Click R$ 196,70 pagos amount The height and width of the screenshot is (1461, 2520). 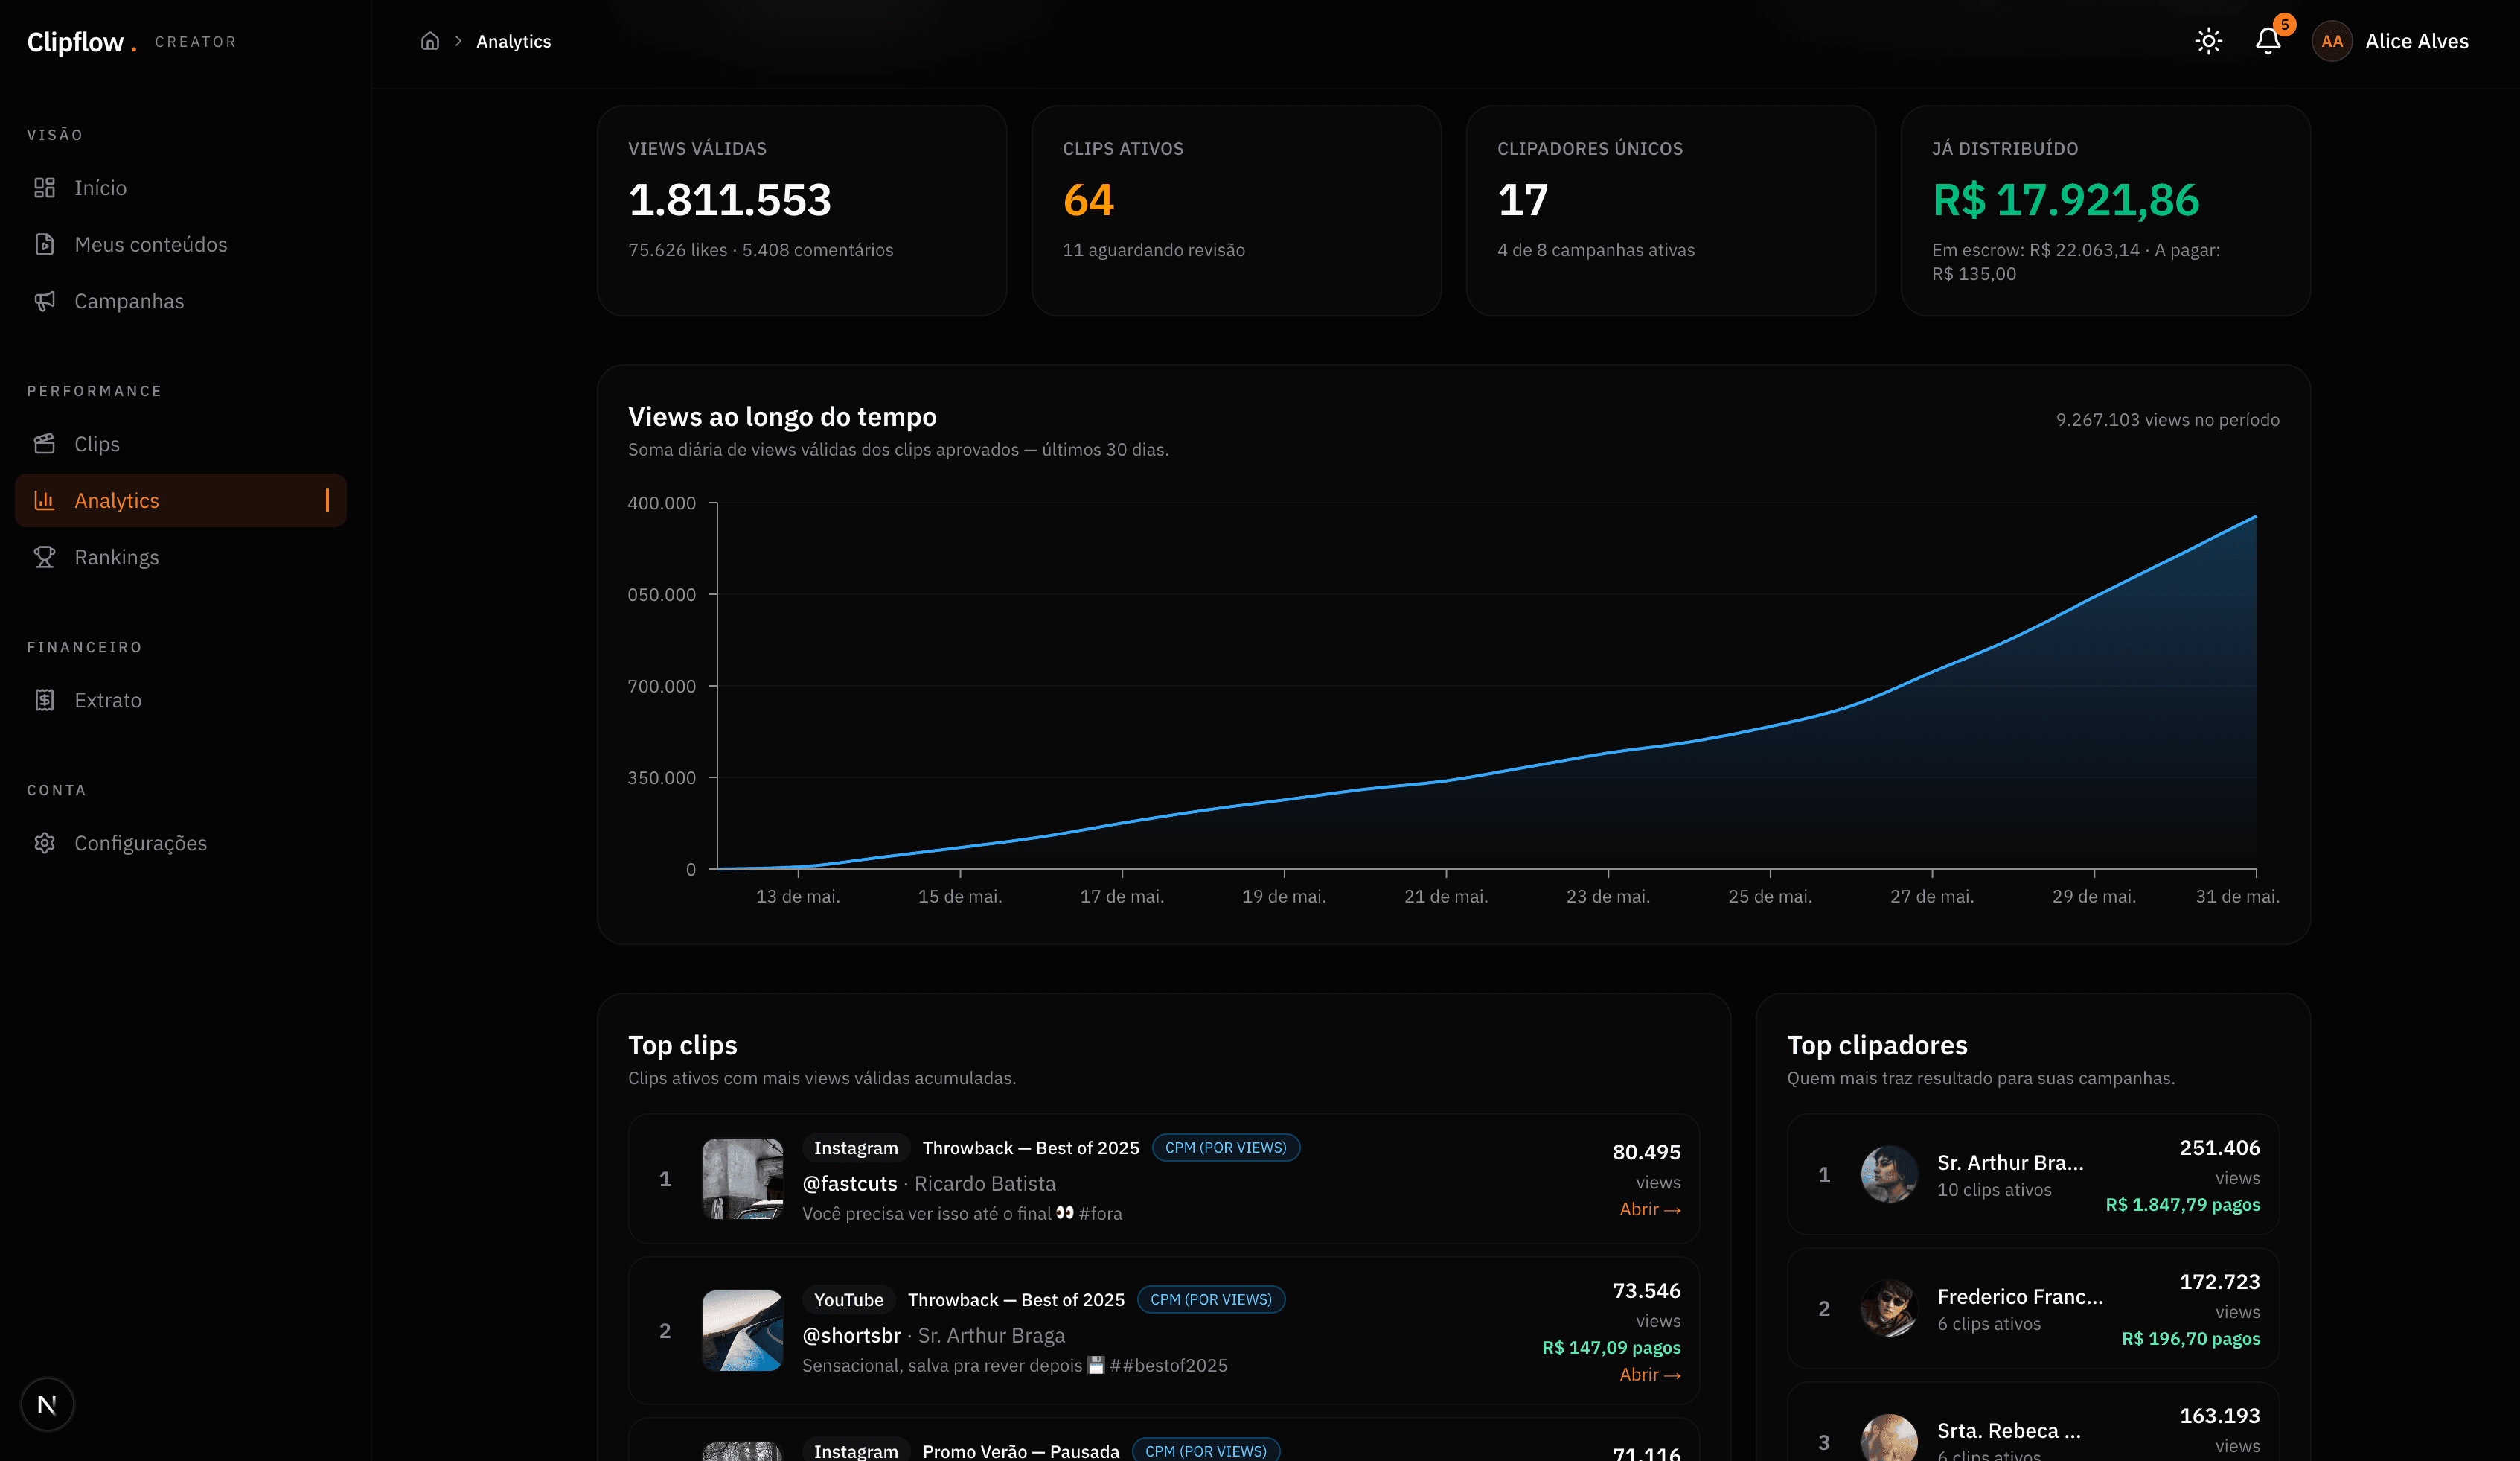pyautogui.click(x=2190, y=1339)
